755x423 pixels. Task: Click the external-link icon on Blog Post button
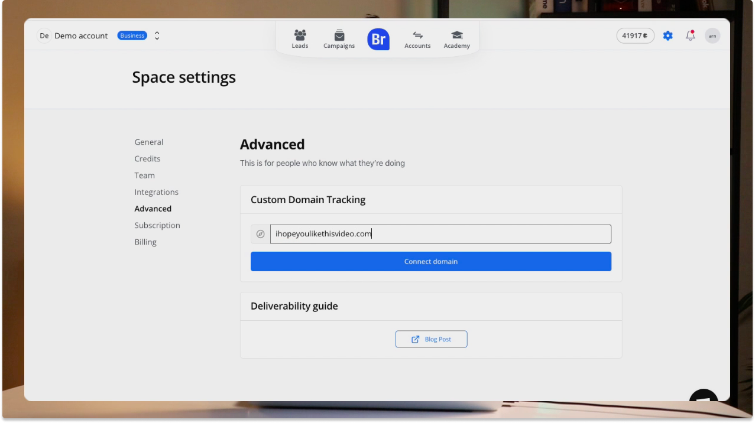click(416, 339)
